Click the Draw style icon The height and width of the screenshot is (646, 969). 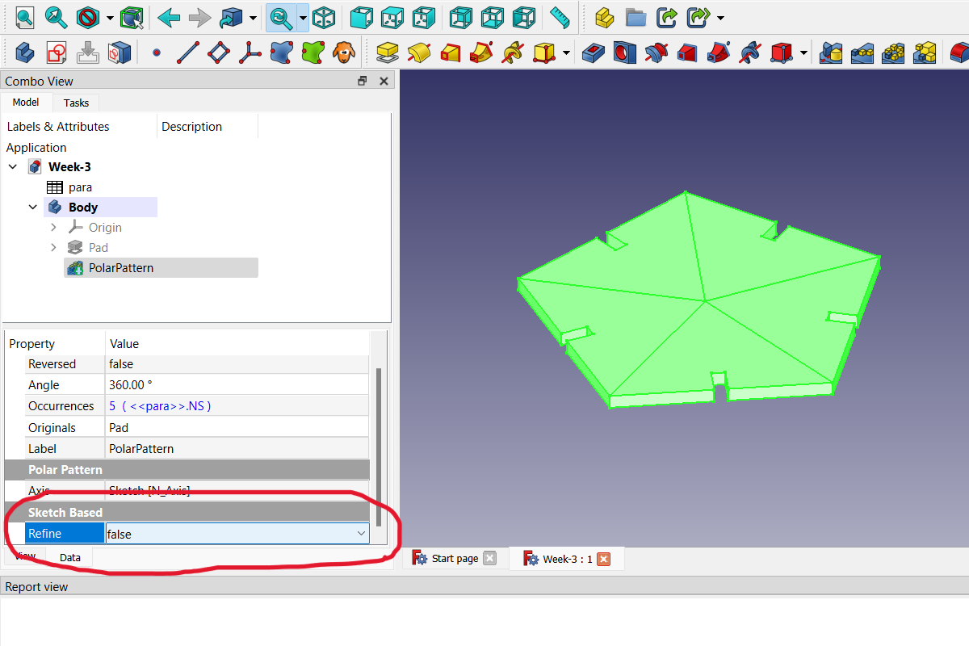coord(88,16)
